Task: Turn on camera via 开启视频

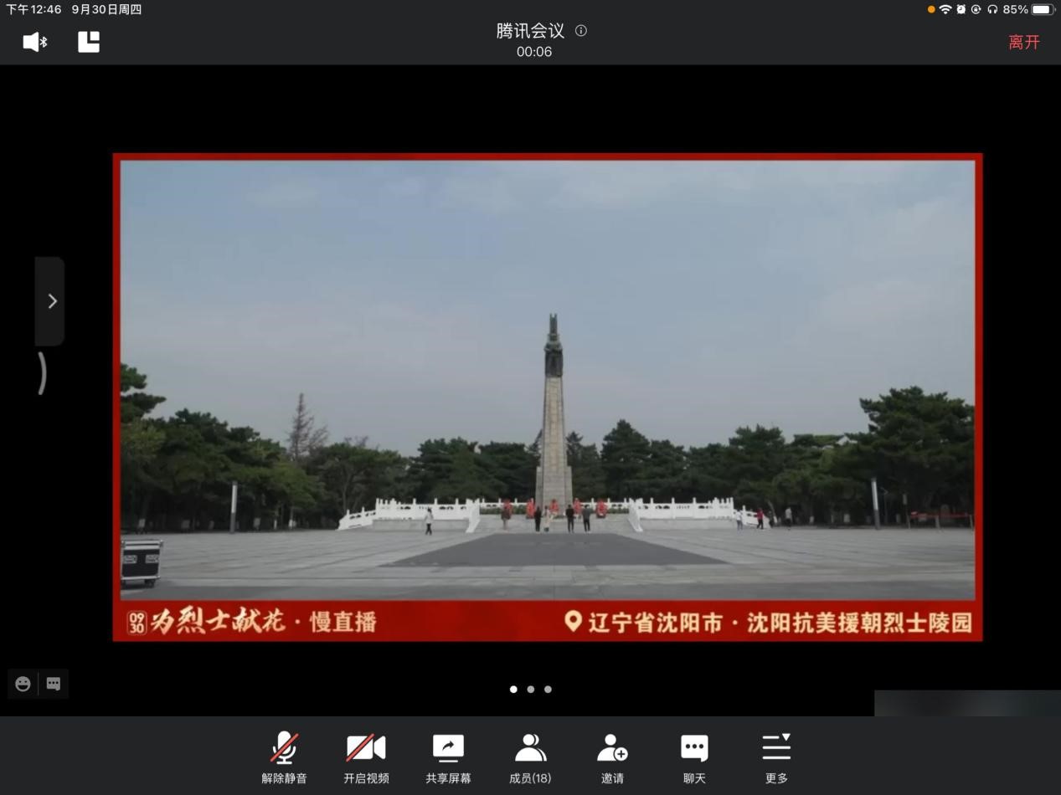Action: pos(366,758)
